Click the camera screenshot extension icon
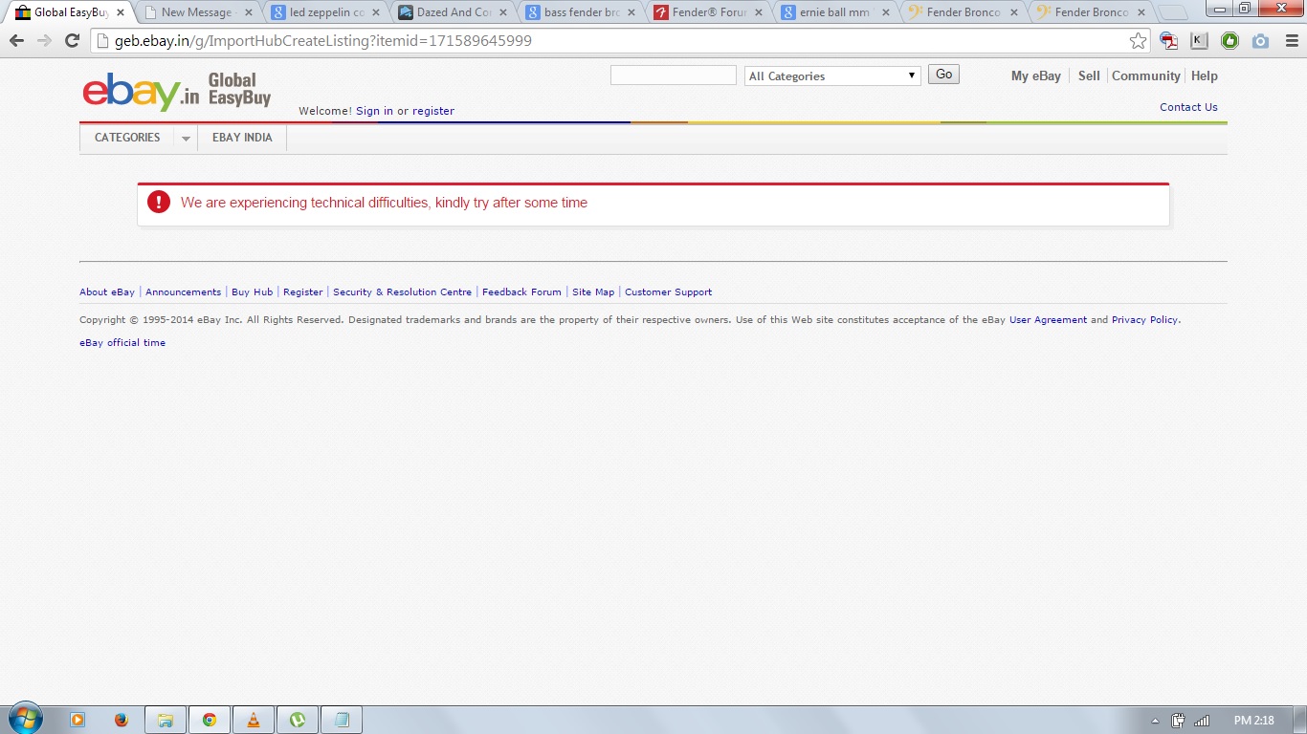Screen dimensions: 1307x734 pyautogui.click(x=1260, y=41)
